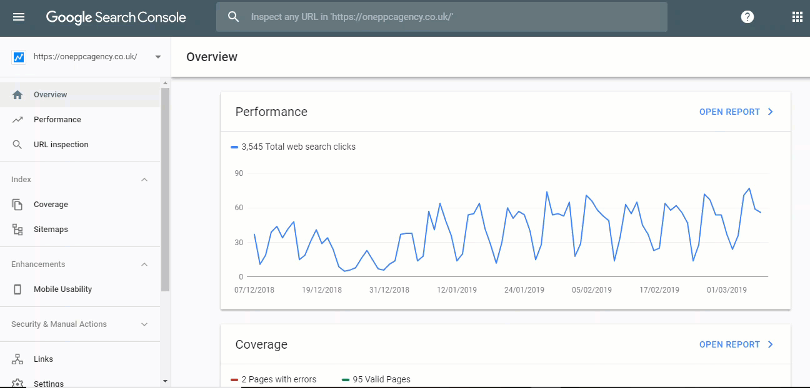Focus the Inspect any URL field

[442, 17]
